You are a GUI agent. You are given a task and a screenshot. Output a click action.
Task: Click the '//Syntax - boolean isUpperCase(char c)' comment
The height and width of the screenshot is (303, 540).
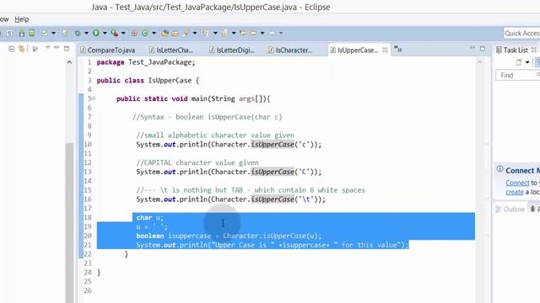(208, 117)
